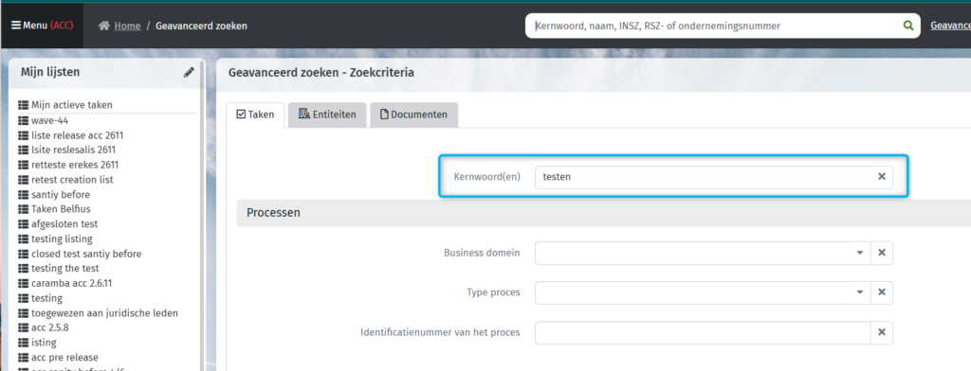Open the acc pre release list
Viewport: 971px width, 371px height.
[x=65, y=358]
